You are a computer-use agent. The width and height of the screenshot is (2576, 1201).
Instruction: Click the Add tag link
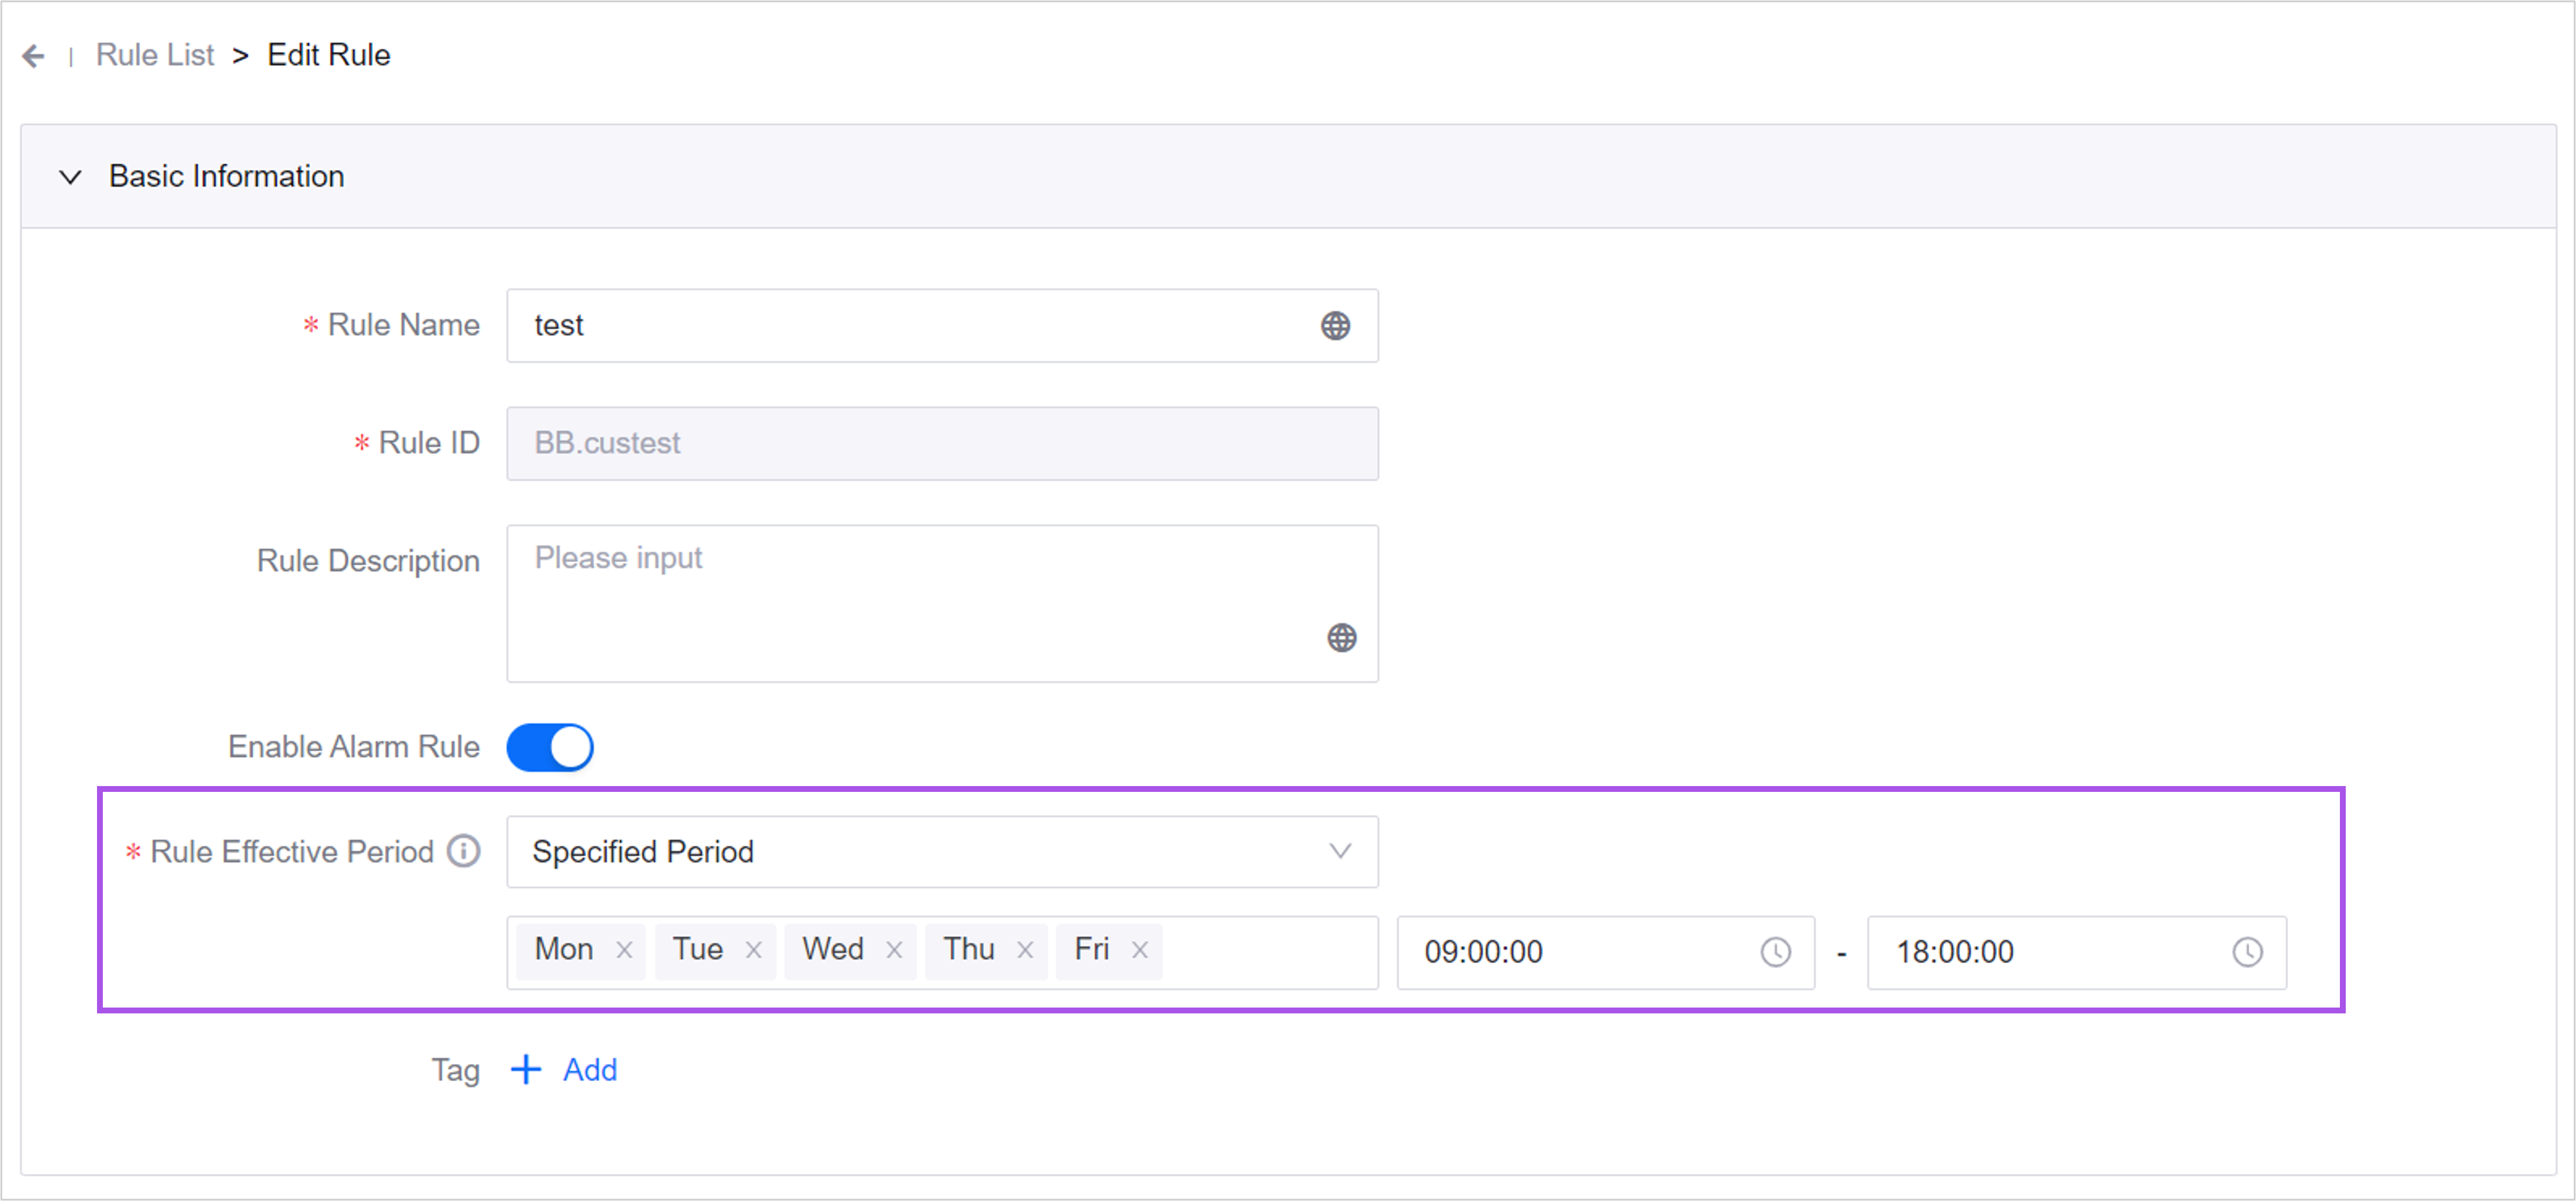(590, 1070)
